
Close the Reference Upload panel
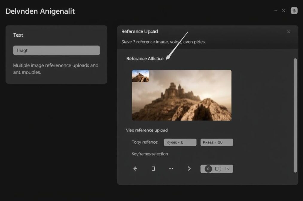point(289,32)
